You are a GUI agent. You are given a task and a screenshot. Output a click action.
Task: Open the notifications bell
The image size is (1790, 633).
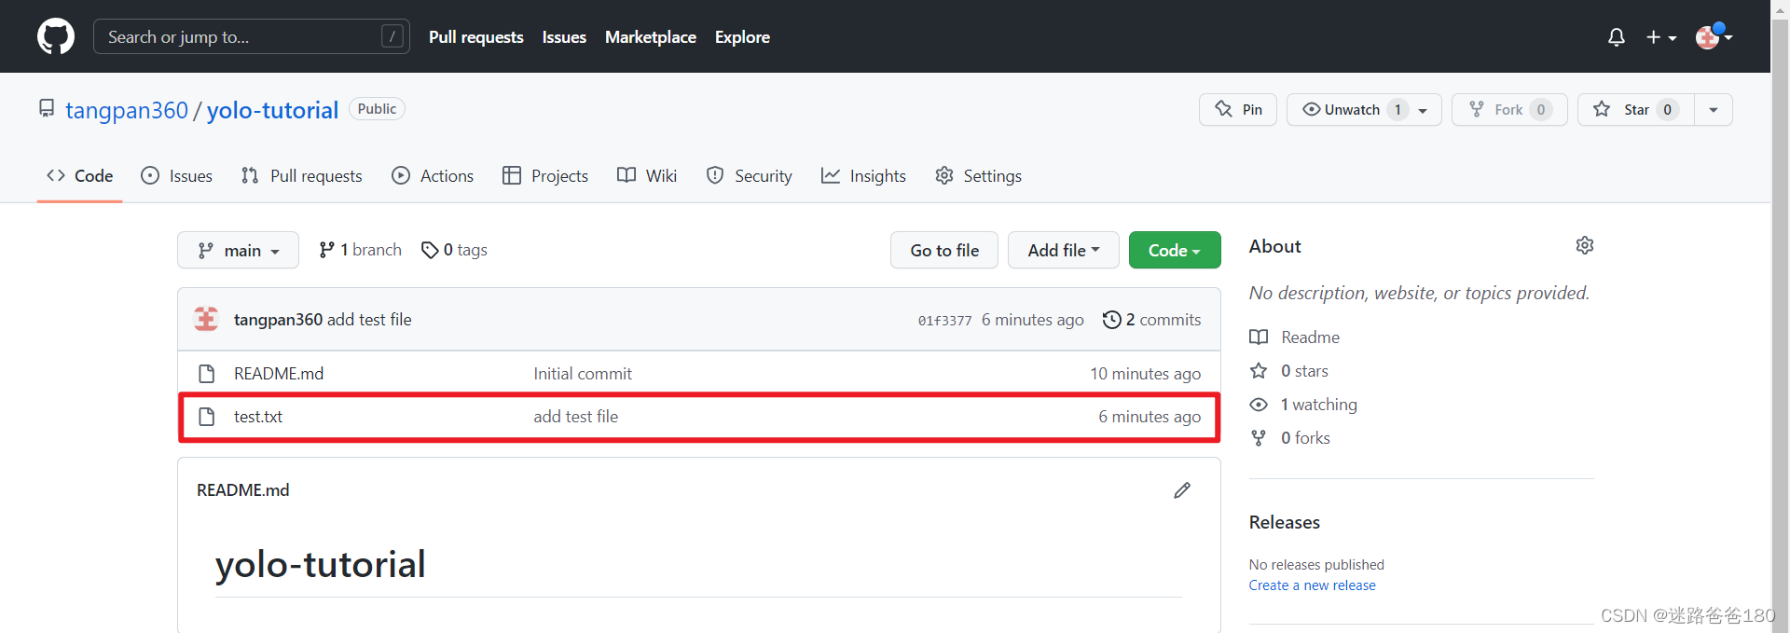pyautogui.click(x=1617, y=37)
